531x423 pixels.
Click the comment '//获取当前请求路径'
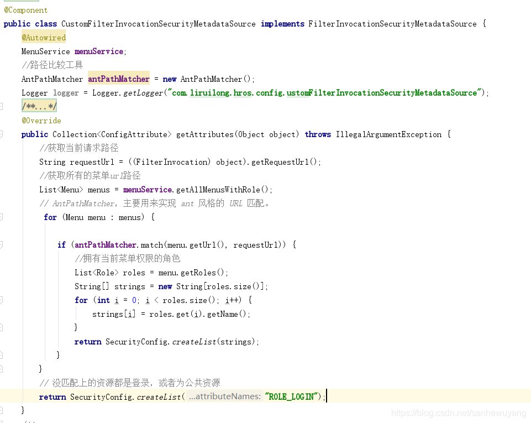(79, 148)
